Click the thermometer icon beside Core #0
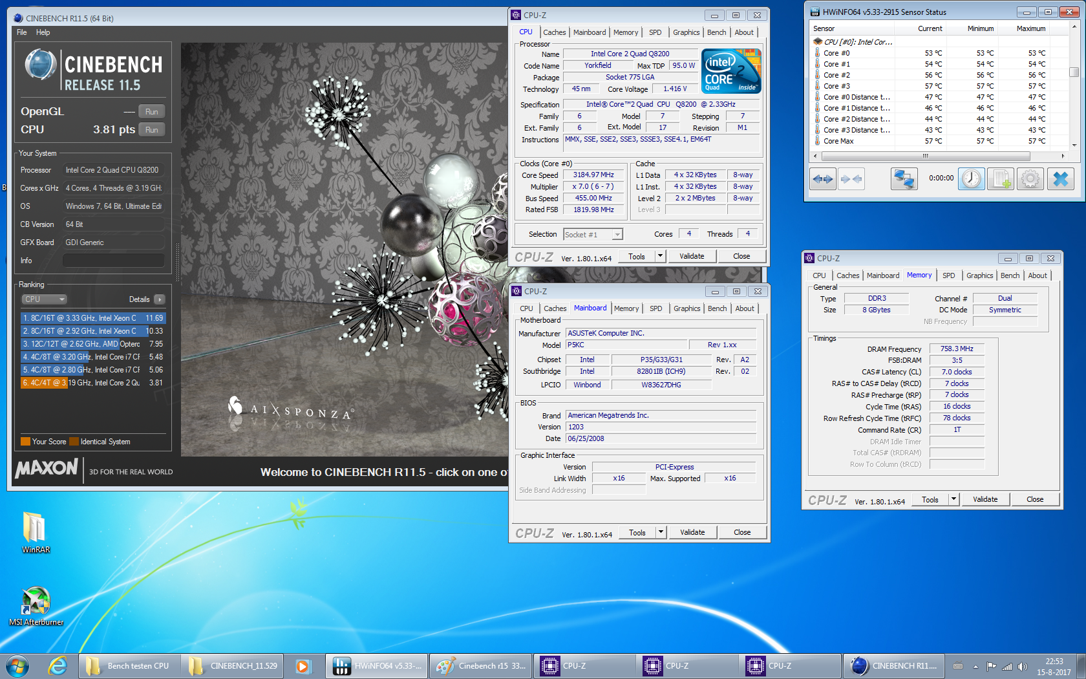This screenshot has height=679, width=1086. coord(817,53)
